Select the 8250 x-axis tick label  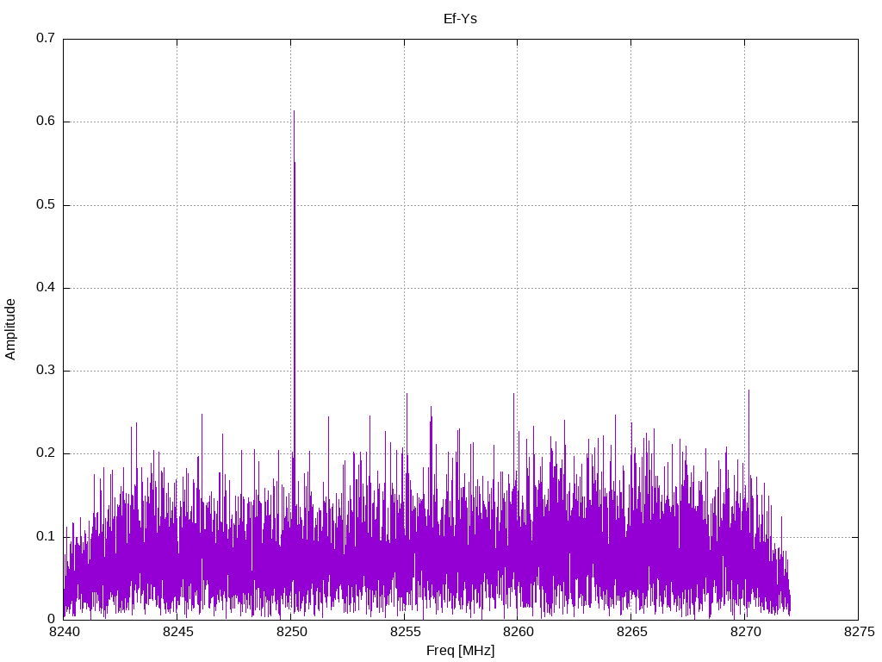pyautogui.click(x=290, y=634)
